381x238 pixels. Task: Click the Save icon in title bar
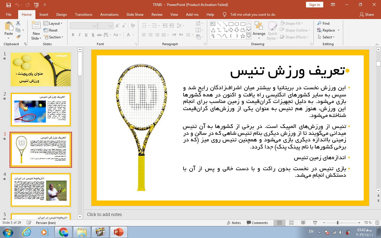click(8, 5)
